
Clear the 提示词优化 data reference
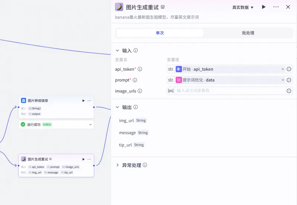pyautogui.click(x=283, y=80)
